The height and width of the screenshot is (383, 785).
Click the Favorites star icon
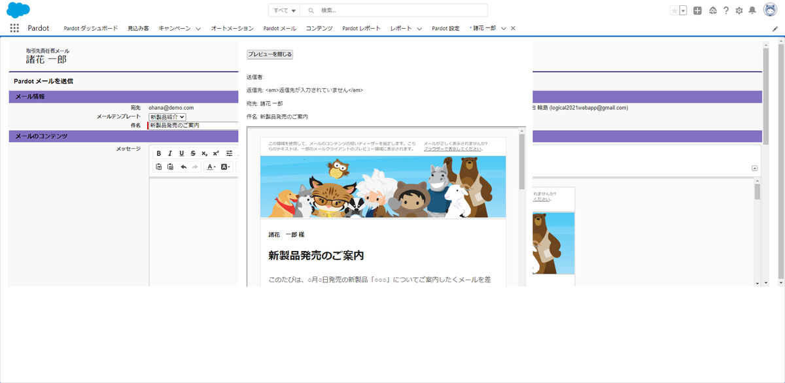674,10
